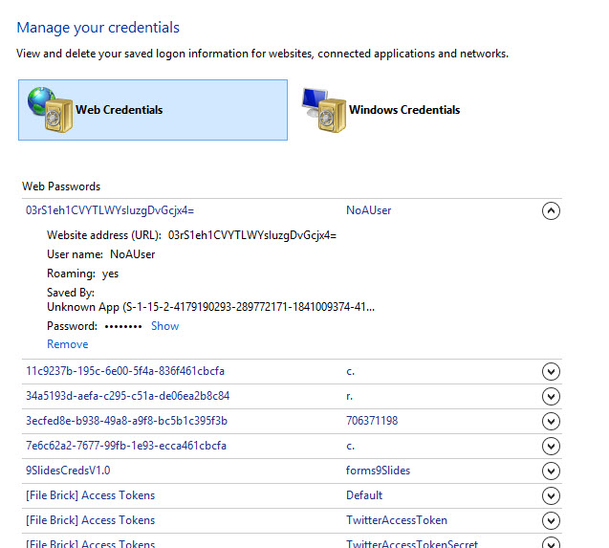The image size is (609, 548).
Task: Click the TwitterAccessTokenSecret user name
Action: tap(412, 543)
